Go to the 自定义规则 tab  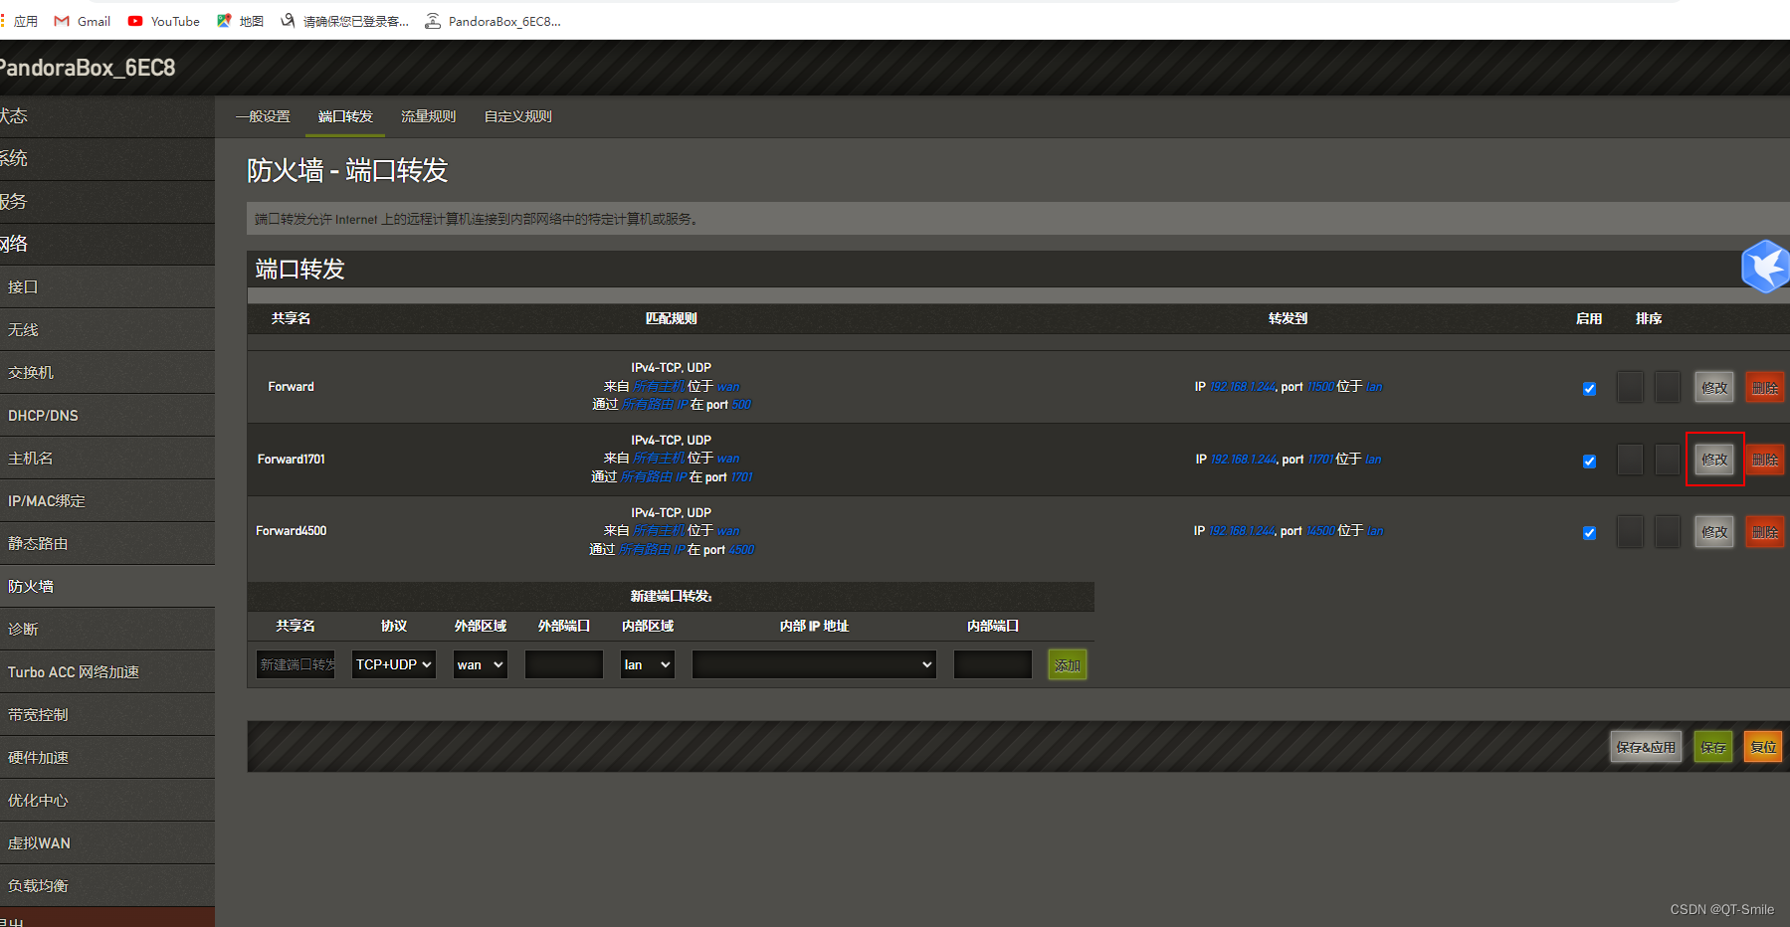point(517,116)
